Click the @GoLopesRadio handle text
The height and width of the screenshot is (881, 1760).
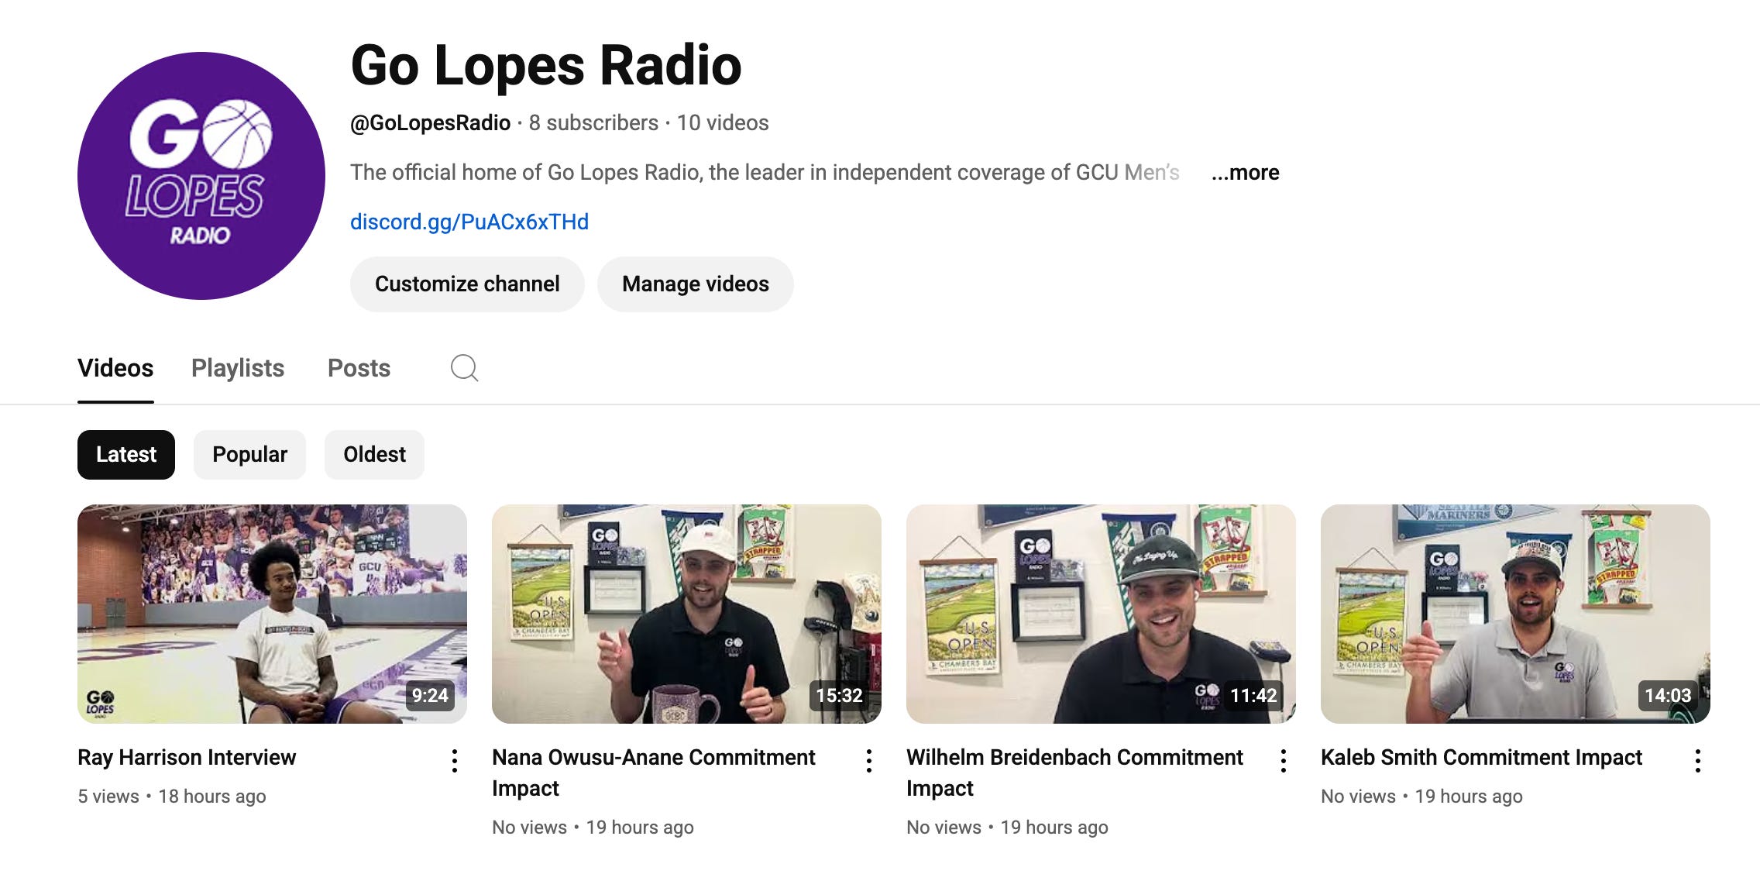click(x=430, y=123)
